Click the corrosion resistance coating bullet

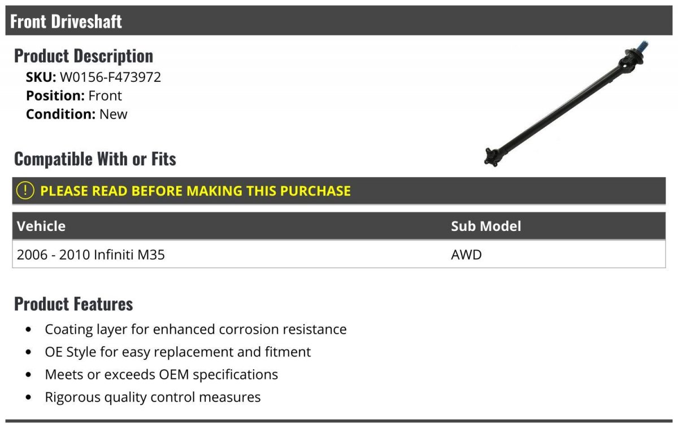(195, 329)
